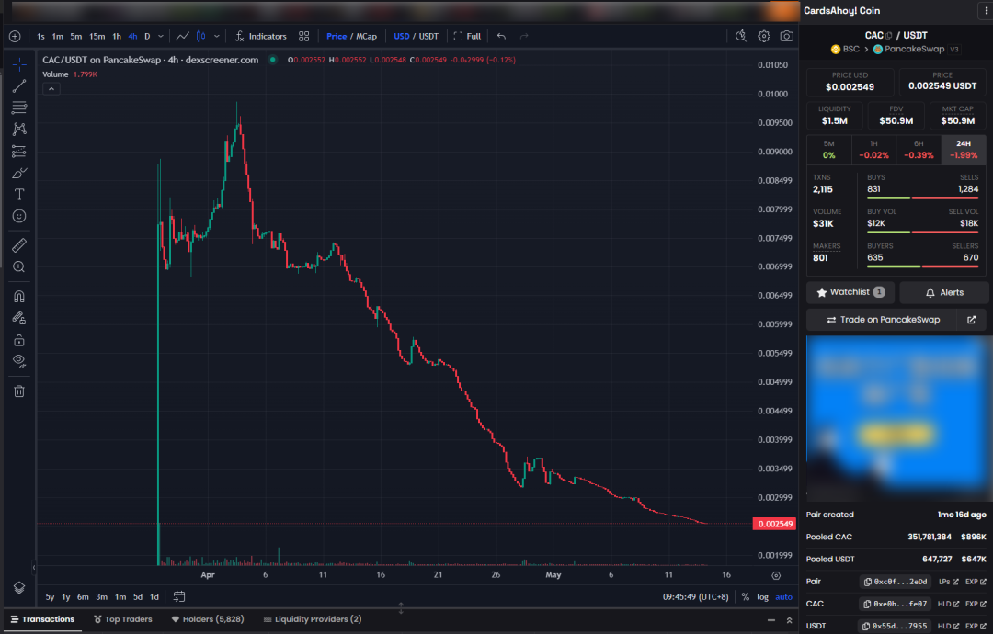The image size is (993, 634).
Task: Set chart range to 1d
Action: [154, 596]
